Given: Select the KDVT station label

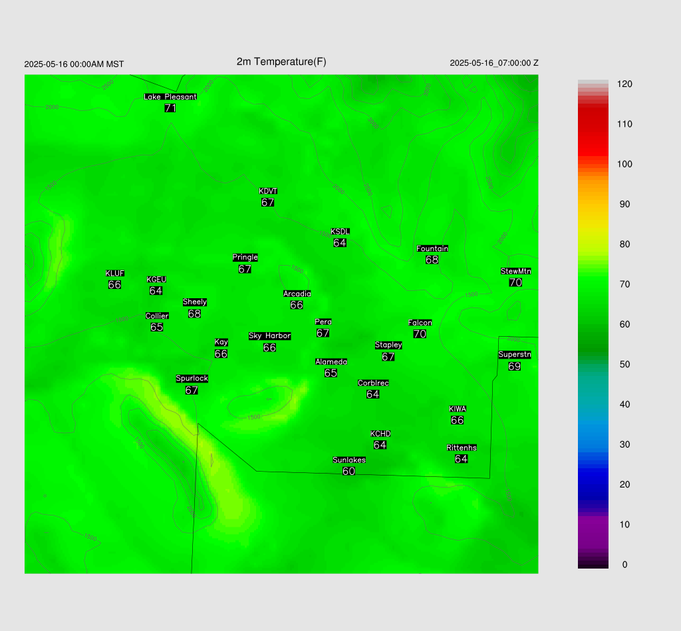Looking at the screenshot, I should point(268,191).
